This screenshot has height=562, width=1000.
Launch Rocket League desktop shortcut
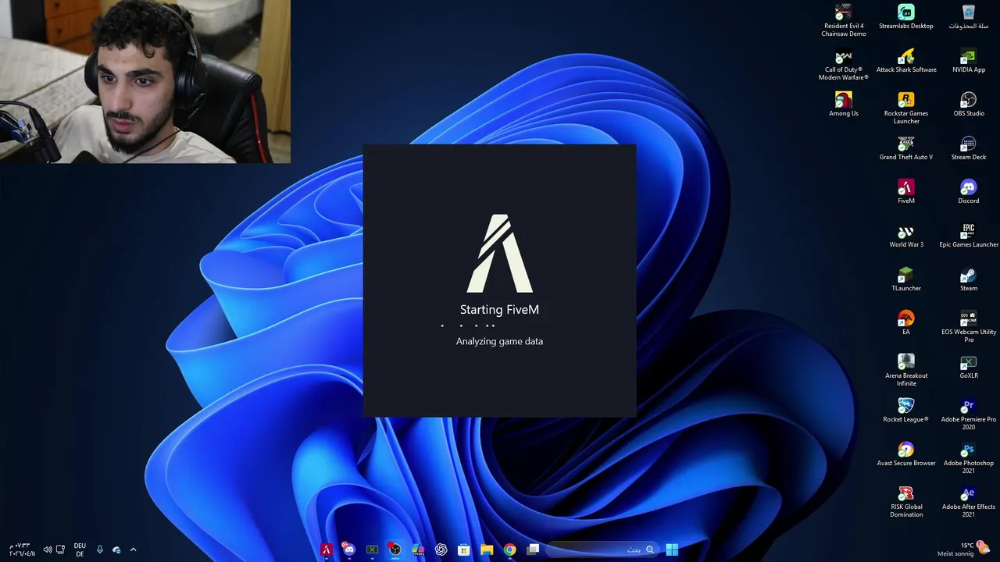point(905,411)
